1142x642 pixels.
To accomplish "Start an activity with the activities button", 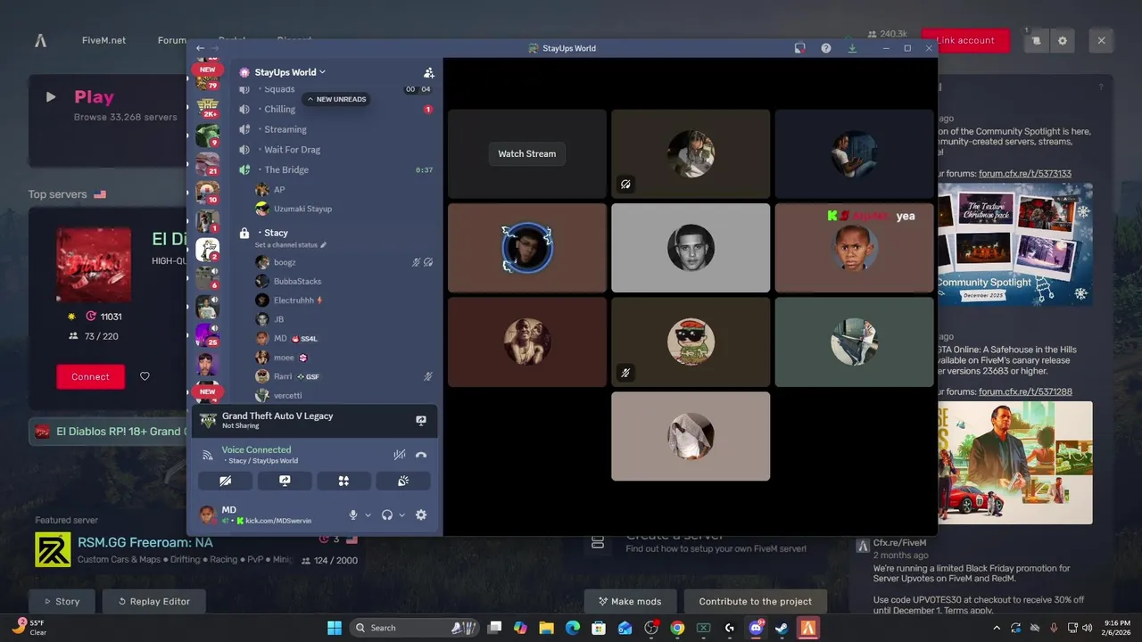I will point(343,481).
